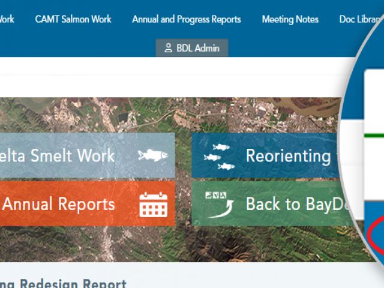Click the calendar icon on Annual Reports

[x=154, y=205]
